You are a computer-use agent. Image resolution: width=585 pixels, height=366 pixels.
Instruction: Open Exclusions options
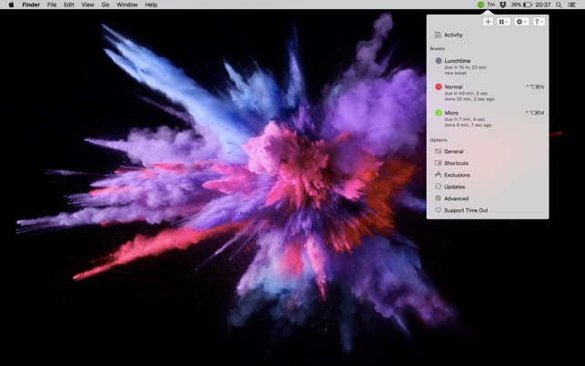pyautogui.click(x=457, y=175)
